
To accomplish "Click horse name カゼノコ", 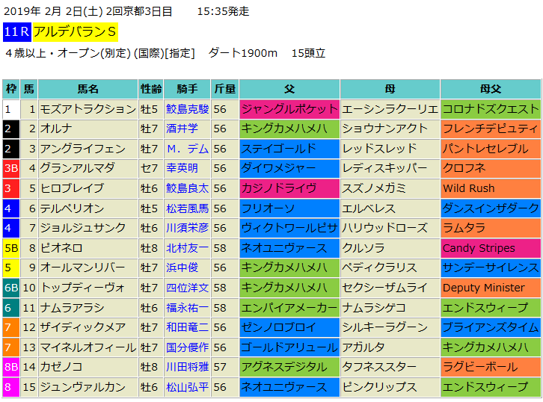I will (x=61, y=367).
